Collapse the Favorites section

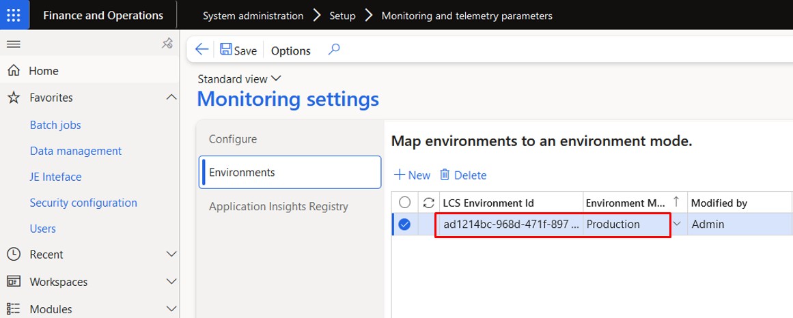coord(171,98)
